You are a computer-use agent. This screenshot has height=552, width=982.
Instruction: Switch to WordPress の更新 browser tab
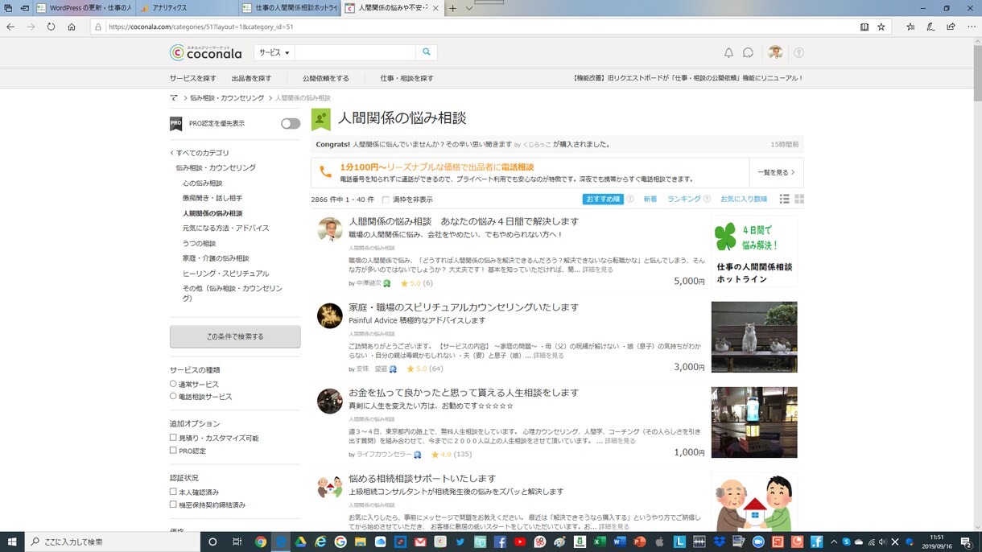point(85,8)
